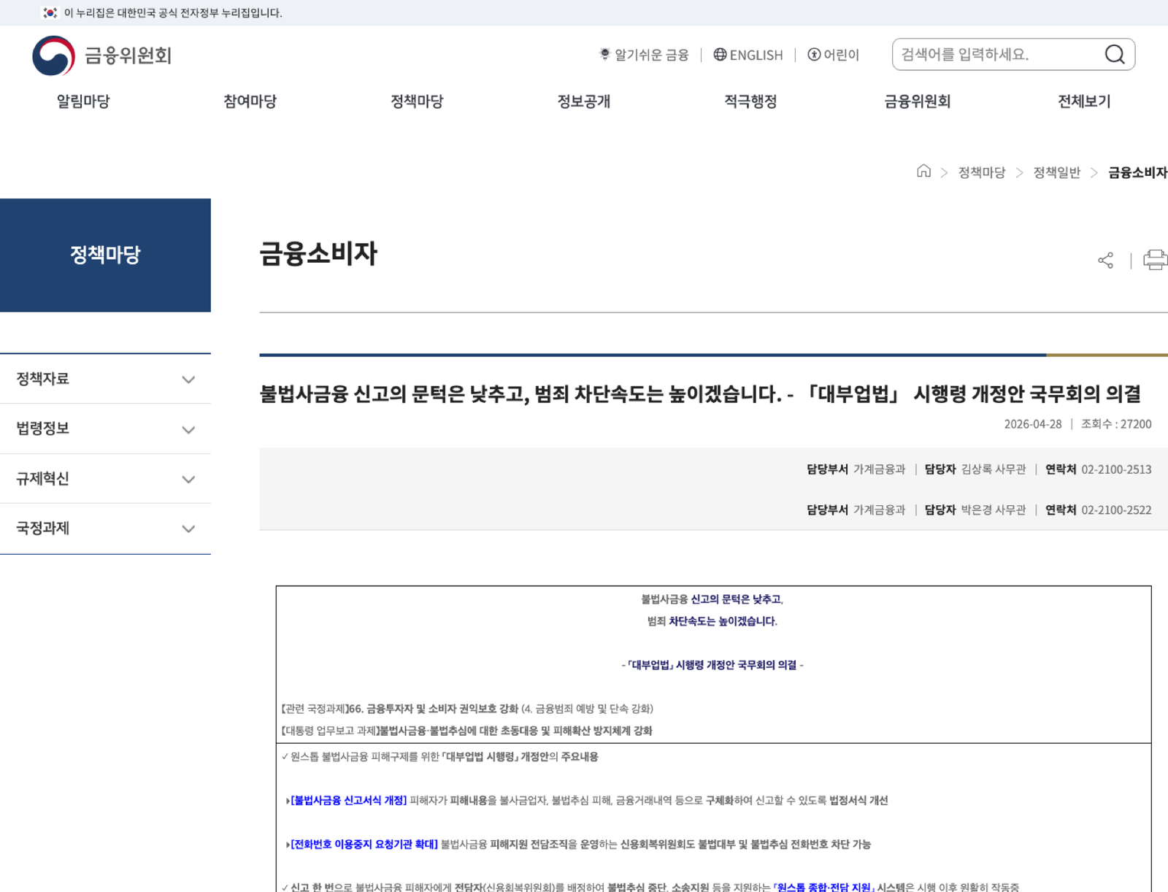Click 「대부업법」 시행령 개정안 국무회의 의결 subtitle in box
This screenshot has width=1168, height=892.
[x=712, y=665]
